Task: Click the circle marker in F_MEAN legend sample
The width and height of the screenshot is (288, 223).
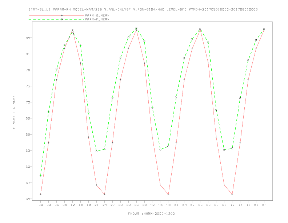Action: tap(62, 19)
